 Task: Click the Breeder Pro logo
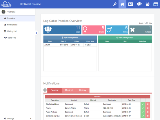(x=6, y=4)
